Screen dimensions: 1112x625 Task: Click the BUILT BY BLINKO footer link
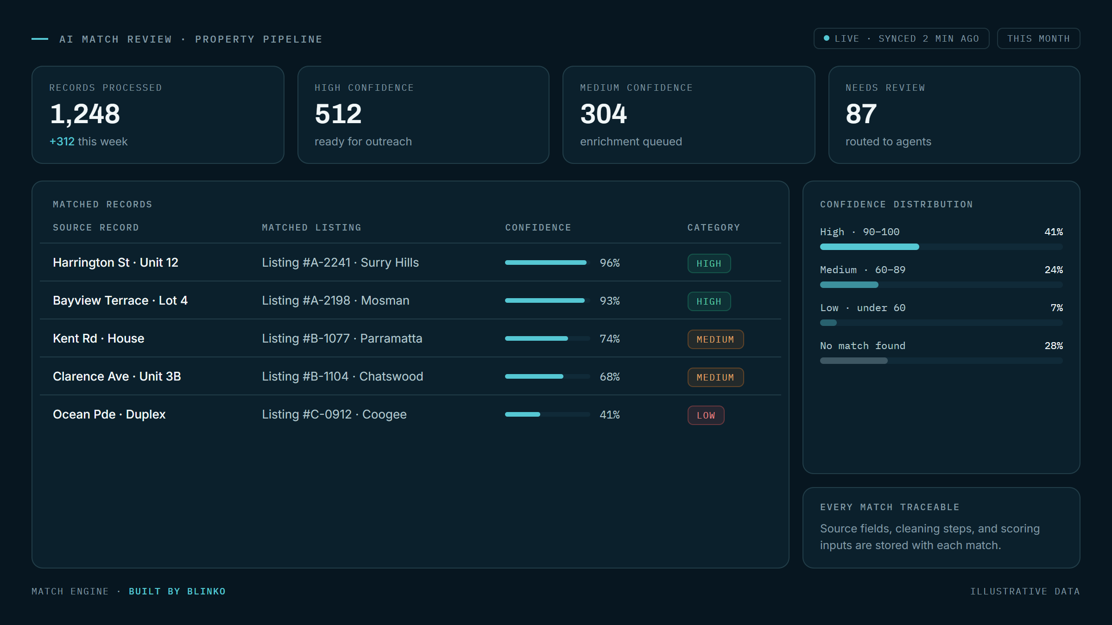coord(177,591)
